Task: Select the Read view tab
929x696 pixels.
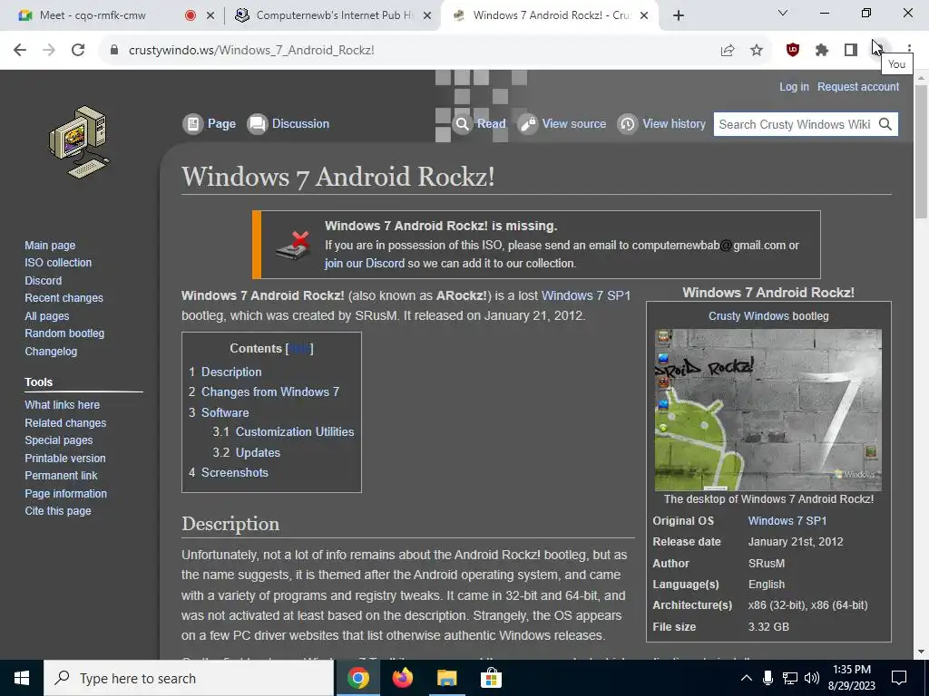Action: [x=479, y=123]
